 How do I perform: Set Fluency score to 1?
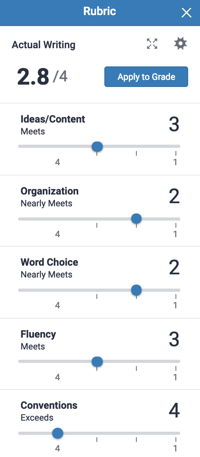(x=175, y=377)
